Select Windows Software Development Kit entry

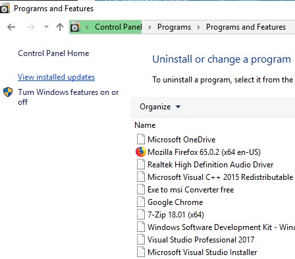[x=221, y=227]
